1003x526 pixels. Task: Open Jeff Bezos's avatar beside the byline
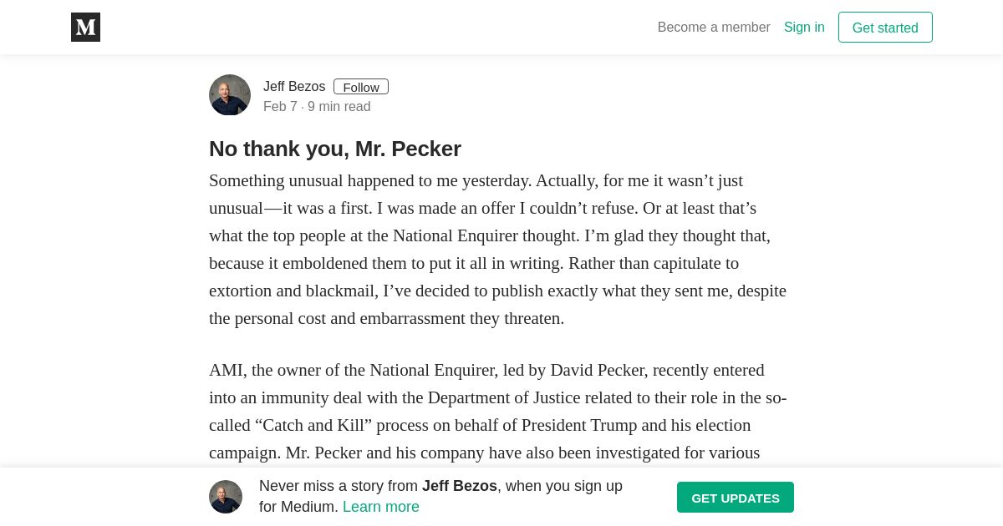tap(230, 95)
